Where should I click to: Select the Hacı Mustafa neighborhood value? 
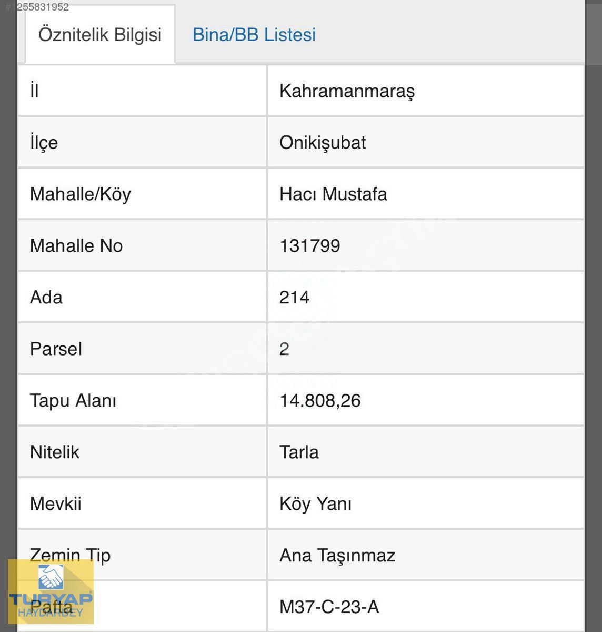(x=333, y=194)
